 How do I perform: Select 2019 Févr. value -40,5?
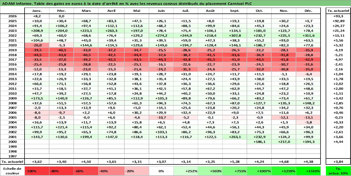point(62,50)
